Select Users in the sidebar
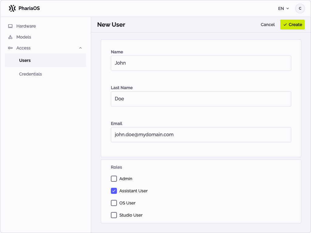 tap(25, 60)
